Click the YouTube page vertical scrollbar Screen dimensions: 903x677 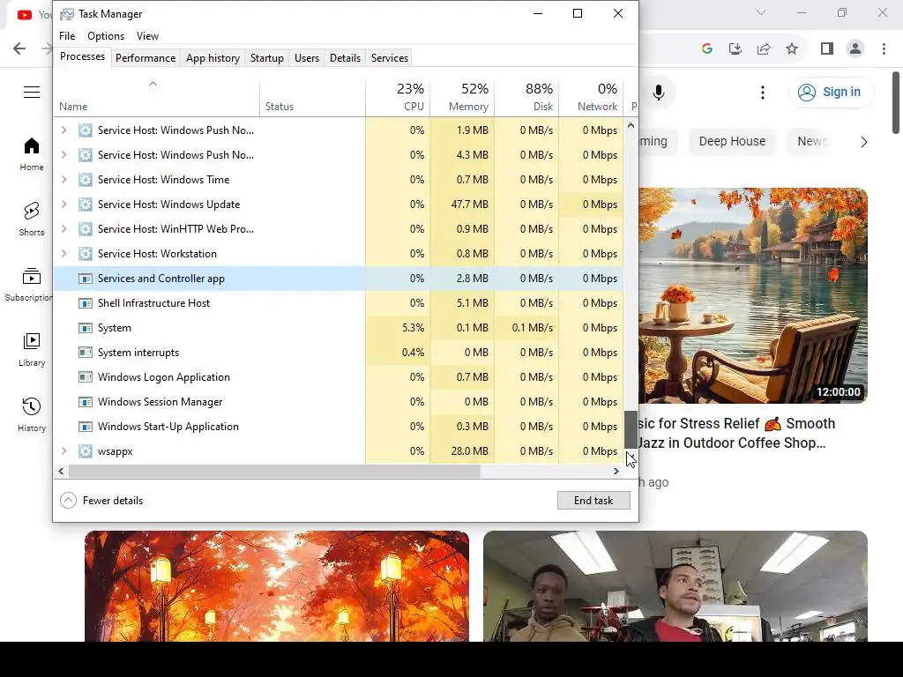pos(896,102)
